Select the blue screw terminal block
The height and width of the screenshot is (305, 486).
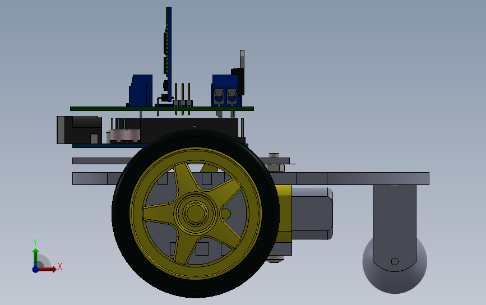225,91
